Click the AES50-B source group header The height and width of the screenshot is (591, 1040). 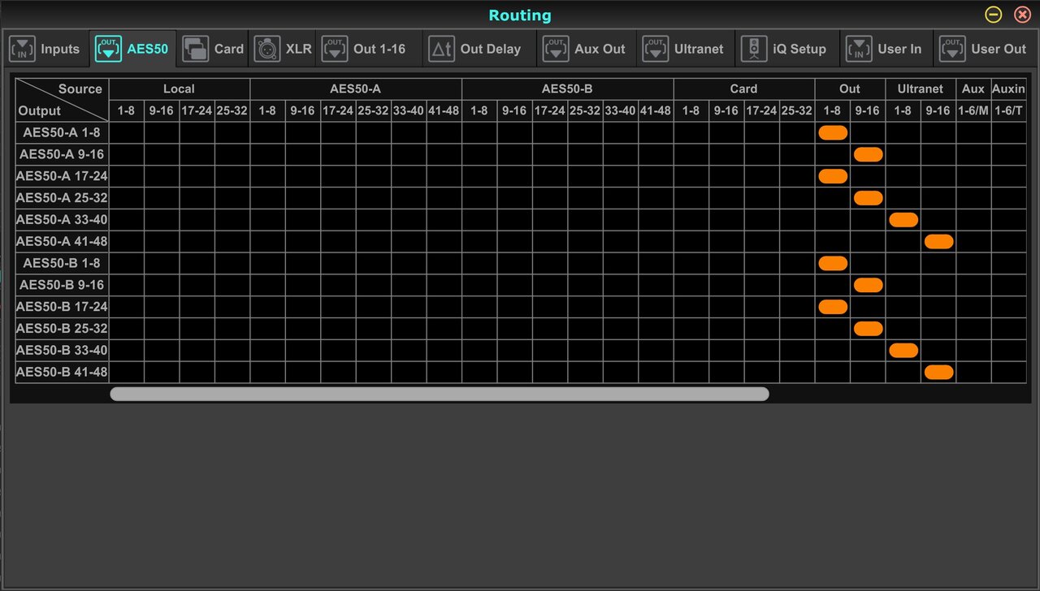pos(567,89)
